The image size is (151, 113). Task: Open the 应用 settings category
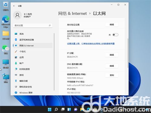click(x=33, y=57)
